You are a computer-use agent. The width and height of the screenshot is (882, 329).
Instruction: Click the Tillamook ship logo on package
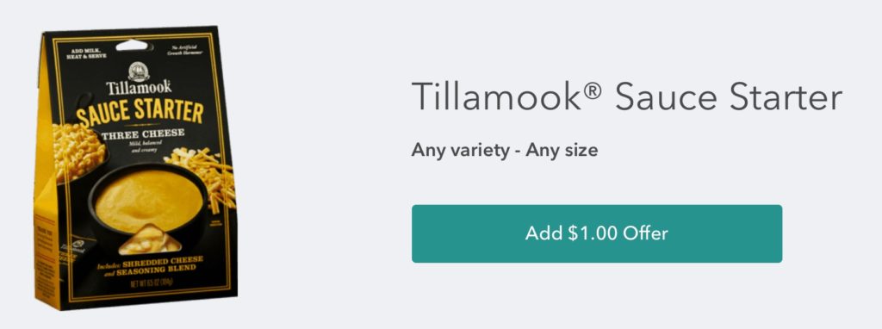click(139, 71)
